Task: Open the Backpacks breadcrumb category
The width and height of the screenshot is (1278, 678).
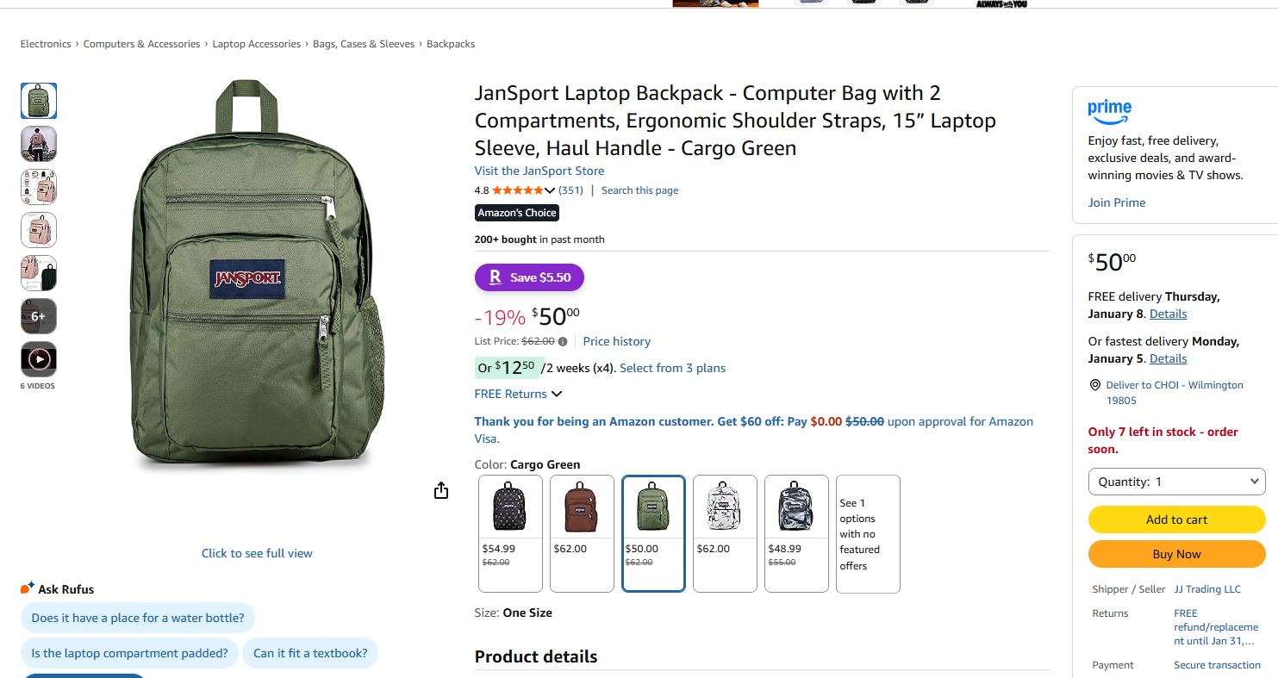Action: click(x=451, y=44)
